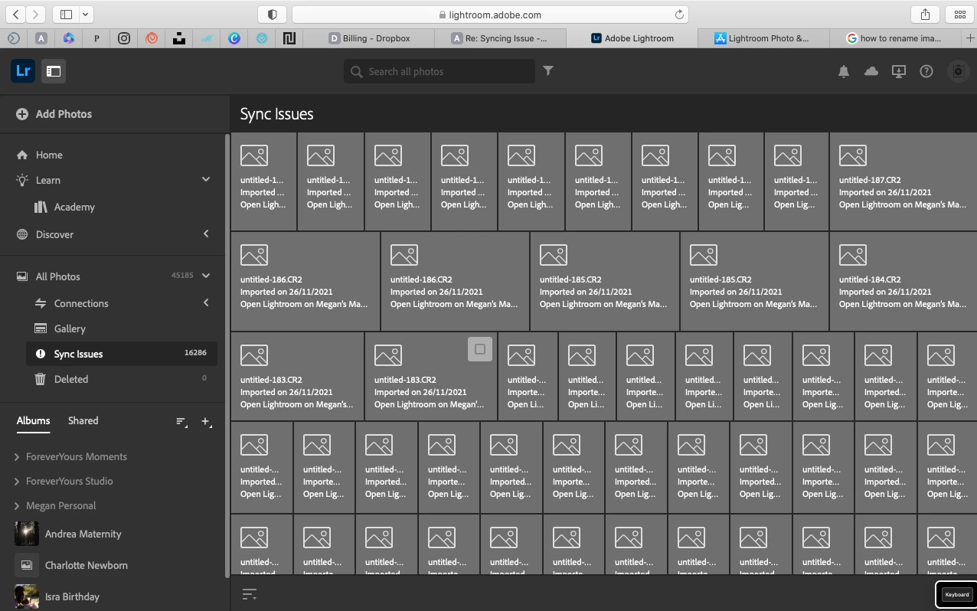This screenshot has width=977, height=611.
Task: Switch to how to rename ima... tab
Action: click(x=894, y=38)
